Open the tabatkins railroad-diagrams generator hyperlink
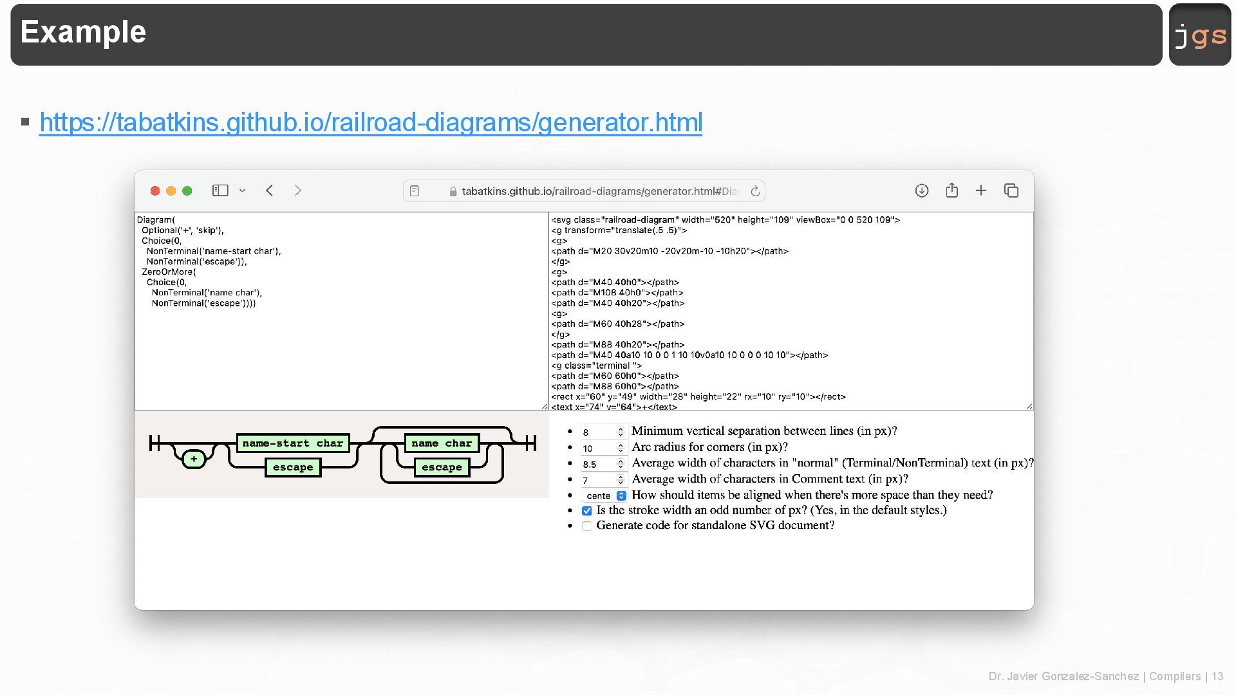The height and width of the screenshot is (695, 1236). [x=370, y=122]
